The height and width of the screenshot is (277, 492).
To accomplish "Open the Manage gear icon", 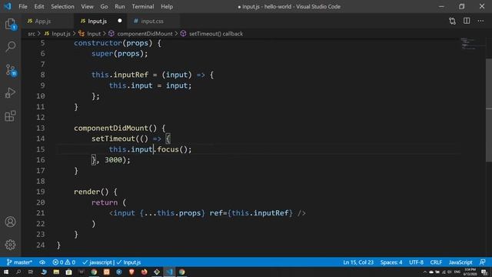I will click(10, 245).
